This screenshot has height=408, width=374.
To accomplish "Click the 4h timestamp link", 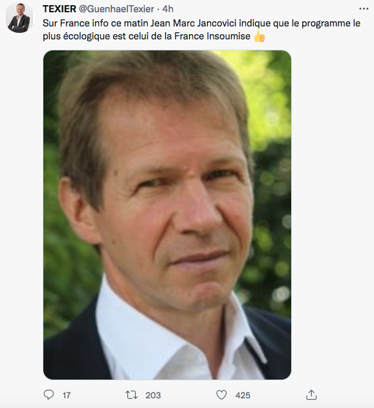I will (168, 9).
